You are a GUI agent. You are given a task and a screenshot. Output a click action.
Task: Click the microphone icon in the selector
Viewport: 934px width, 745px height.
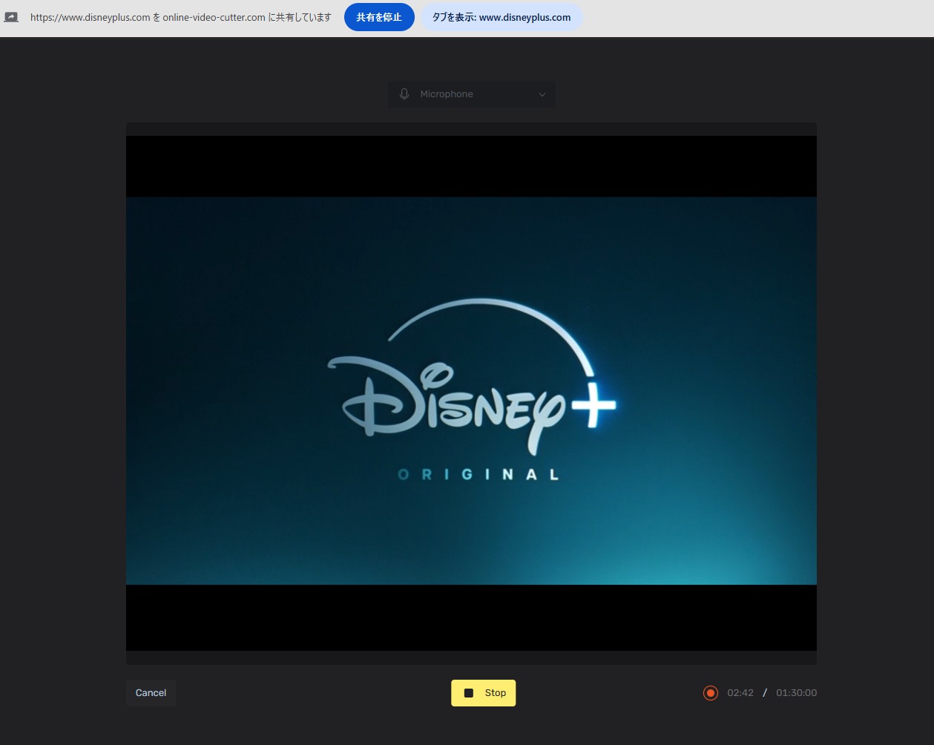pos(404,94)
